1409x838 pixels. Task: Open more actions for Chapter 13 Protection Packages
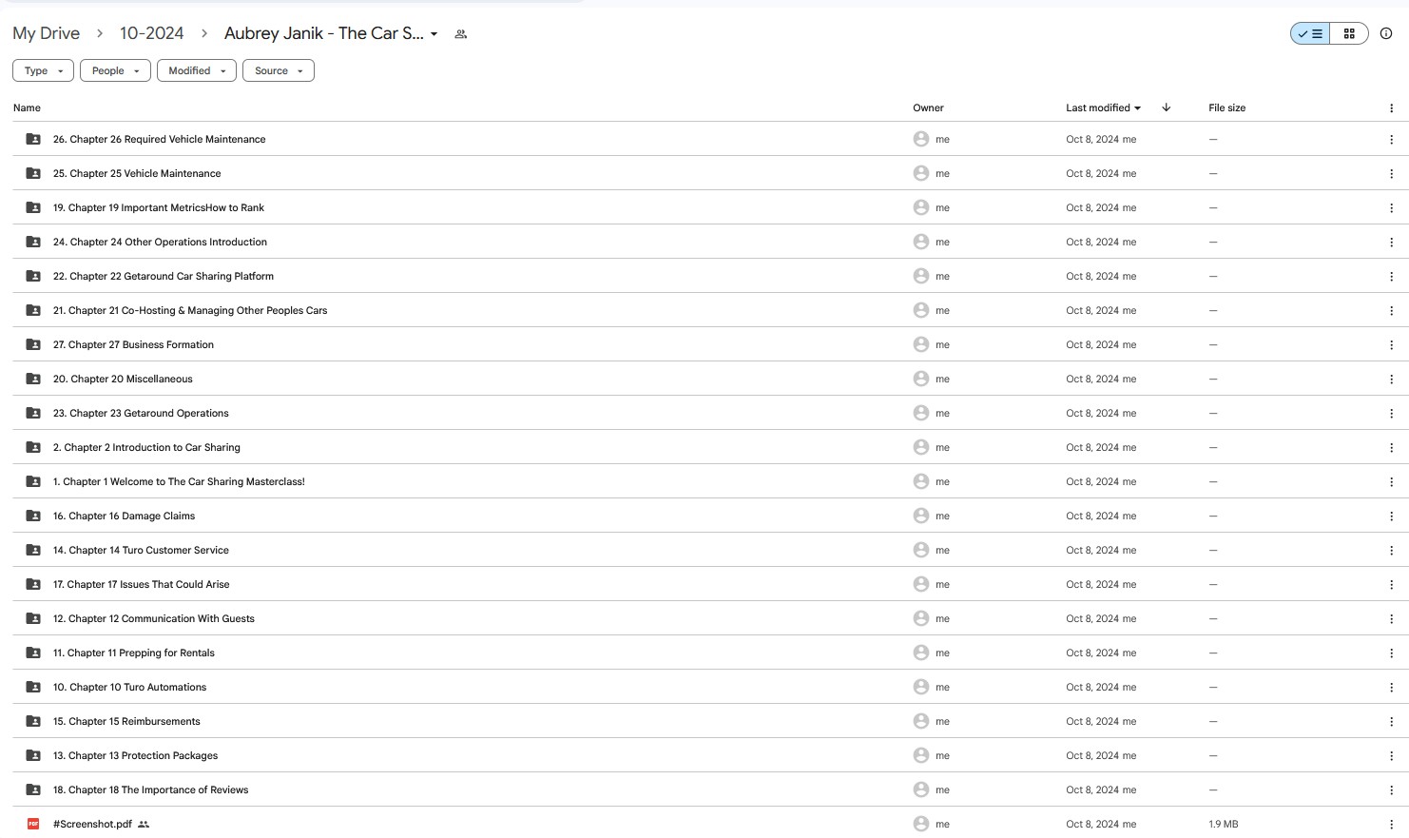tap(1392, 755)
